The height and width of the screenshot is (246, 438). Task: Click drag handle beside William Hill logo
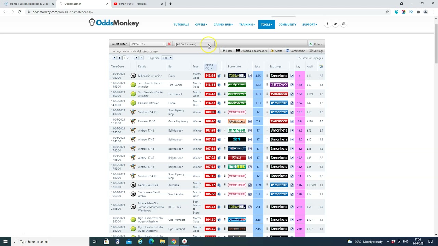point(225,76)
